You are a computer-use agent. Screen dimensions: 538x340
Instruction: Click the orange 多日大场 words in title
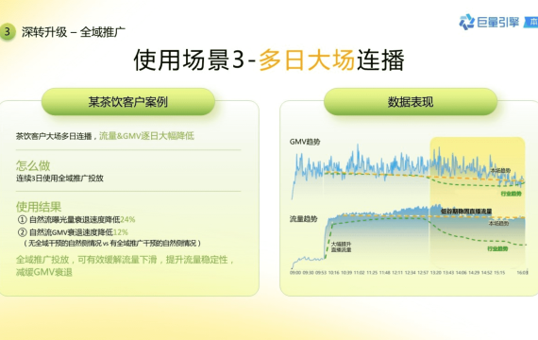tap(307, 59)
